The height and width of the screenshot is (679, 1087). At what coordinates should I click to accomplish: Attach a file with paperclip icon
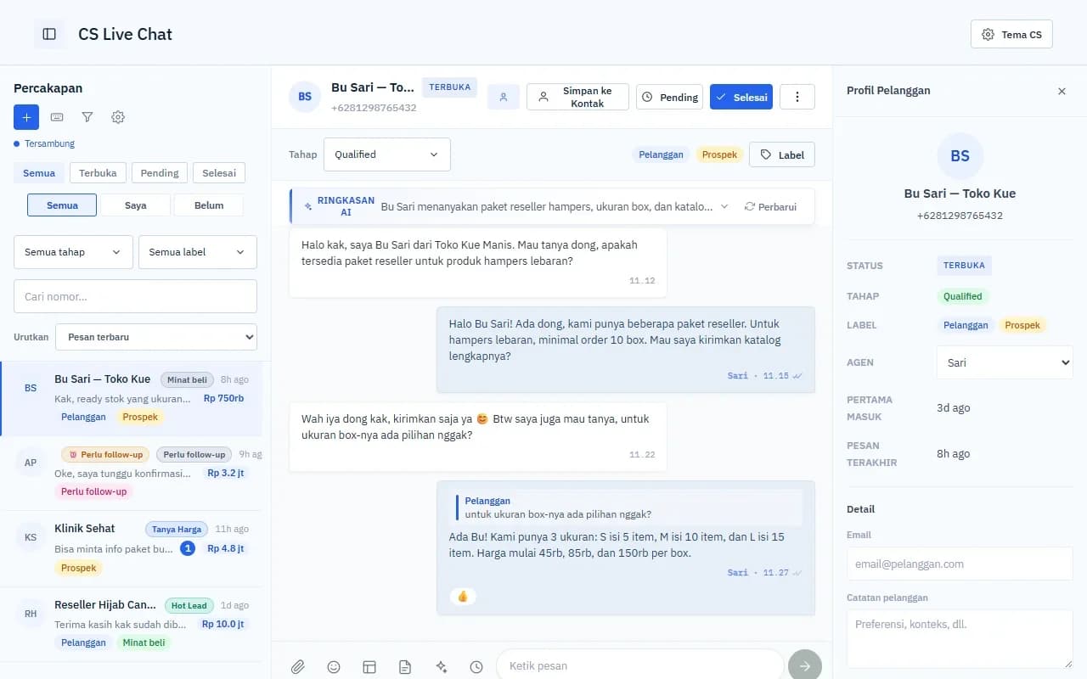coord(297,666)
